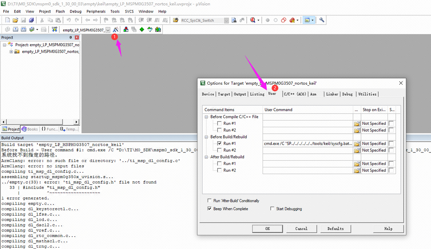Click the Rebuild all targets icon
This screenshot has height=249, width=431.
pyautogui.click(x=23, y=29)
